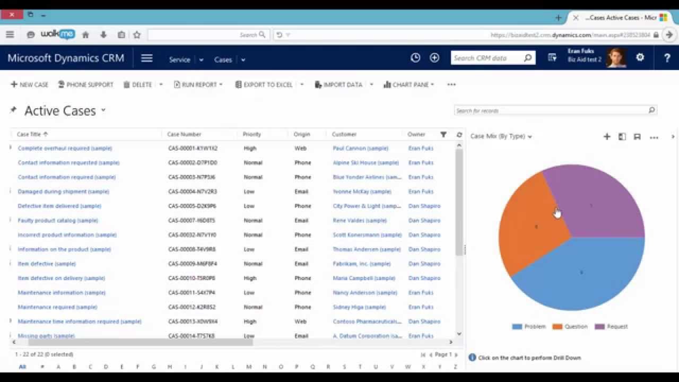Pin the Active Cases view
This screenshot has width=679, height=382.
coord(13,110)
